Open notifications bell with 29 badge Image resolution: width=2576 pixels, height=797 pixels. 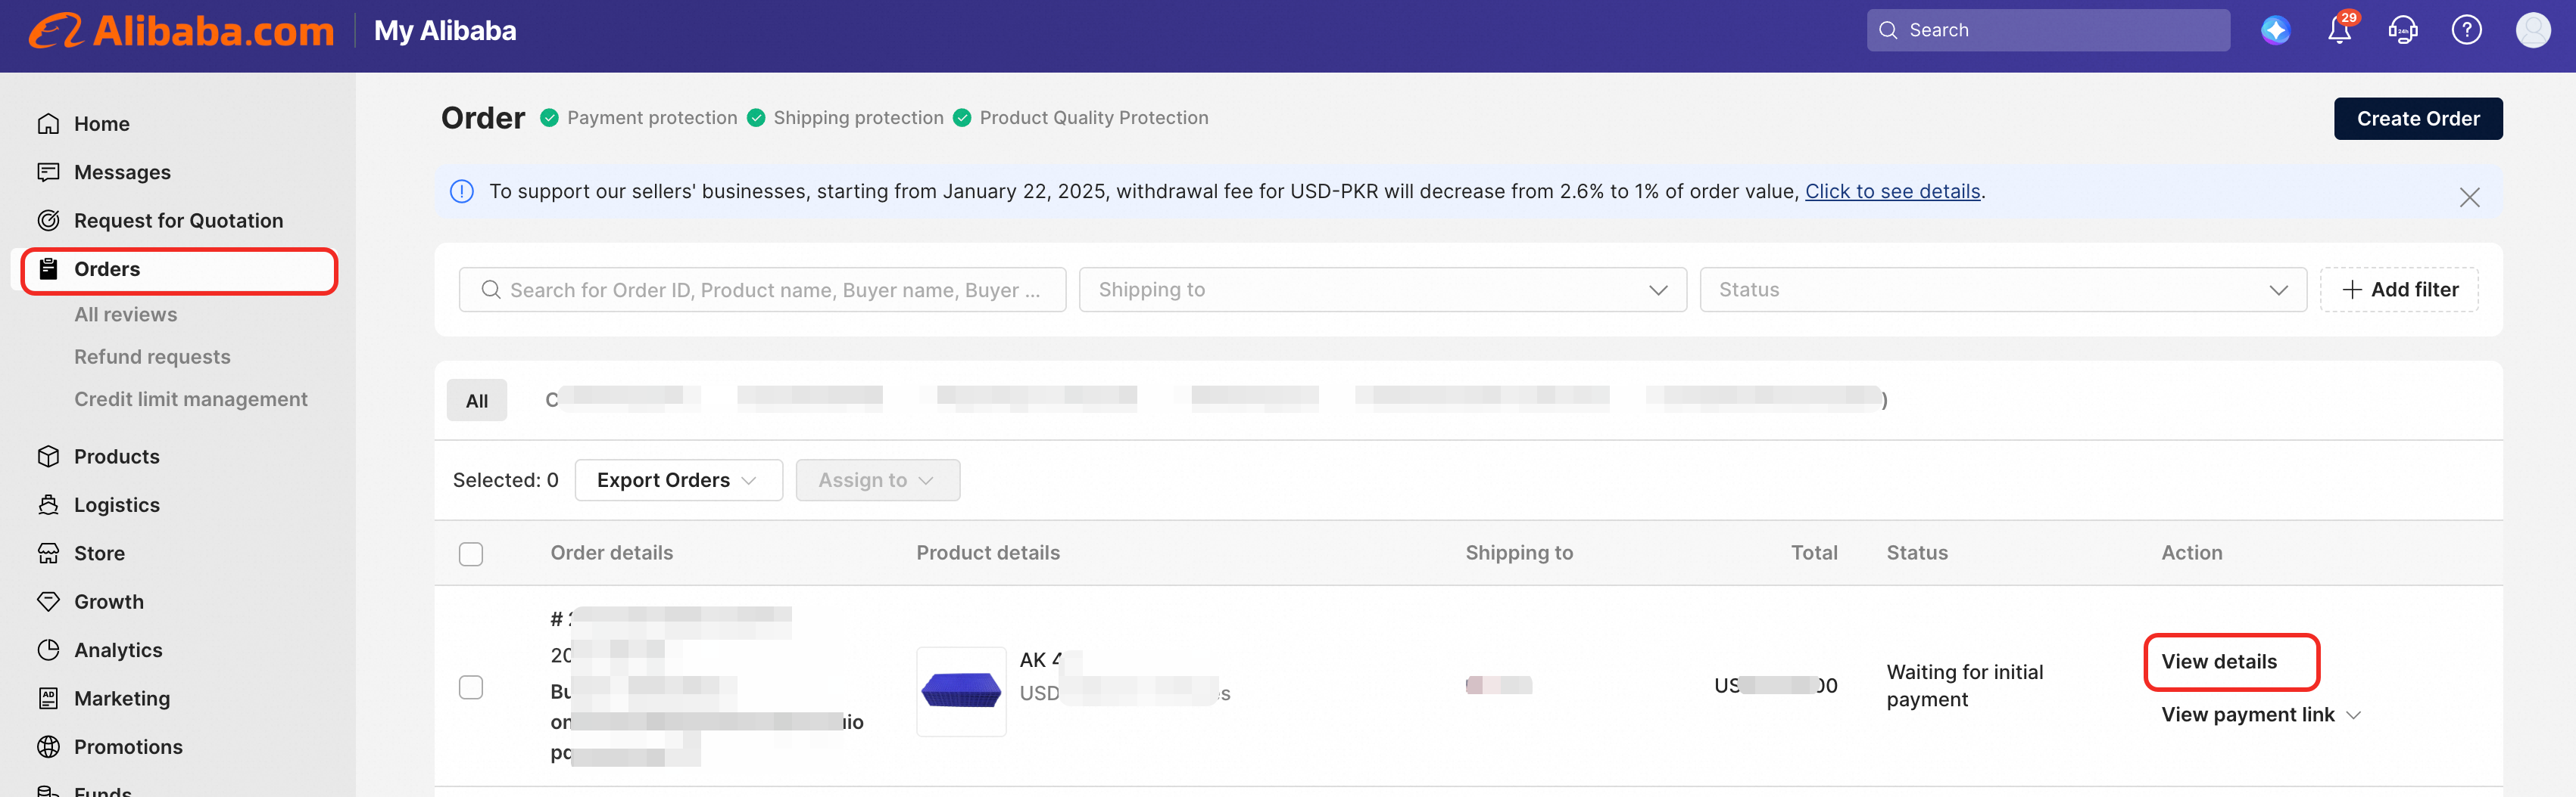2340,30
